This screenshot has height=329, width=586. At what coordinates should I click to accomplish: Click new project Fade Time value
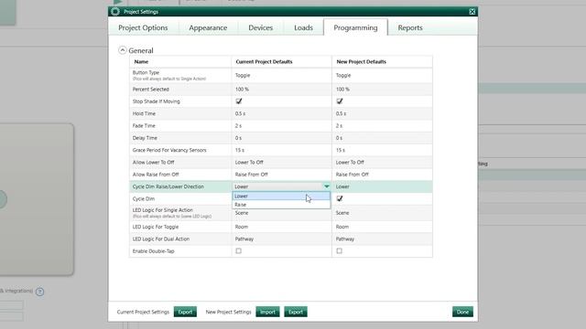pos(339,126)
